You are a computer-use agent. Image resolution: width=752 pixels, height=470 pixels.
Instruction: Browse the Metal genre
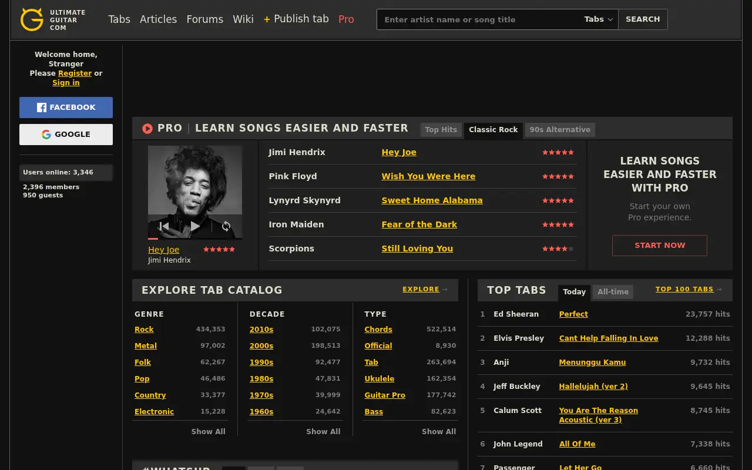146,346
